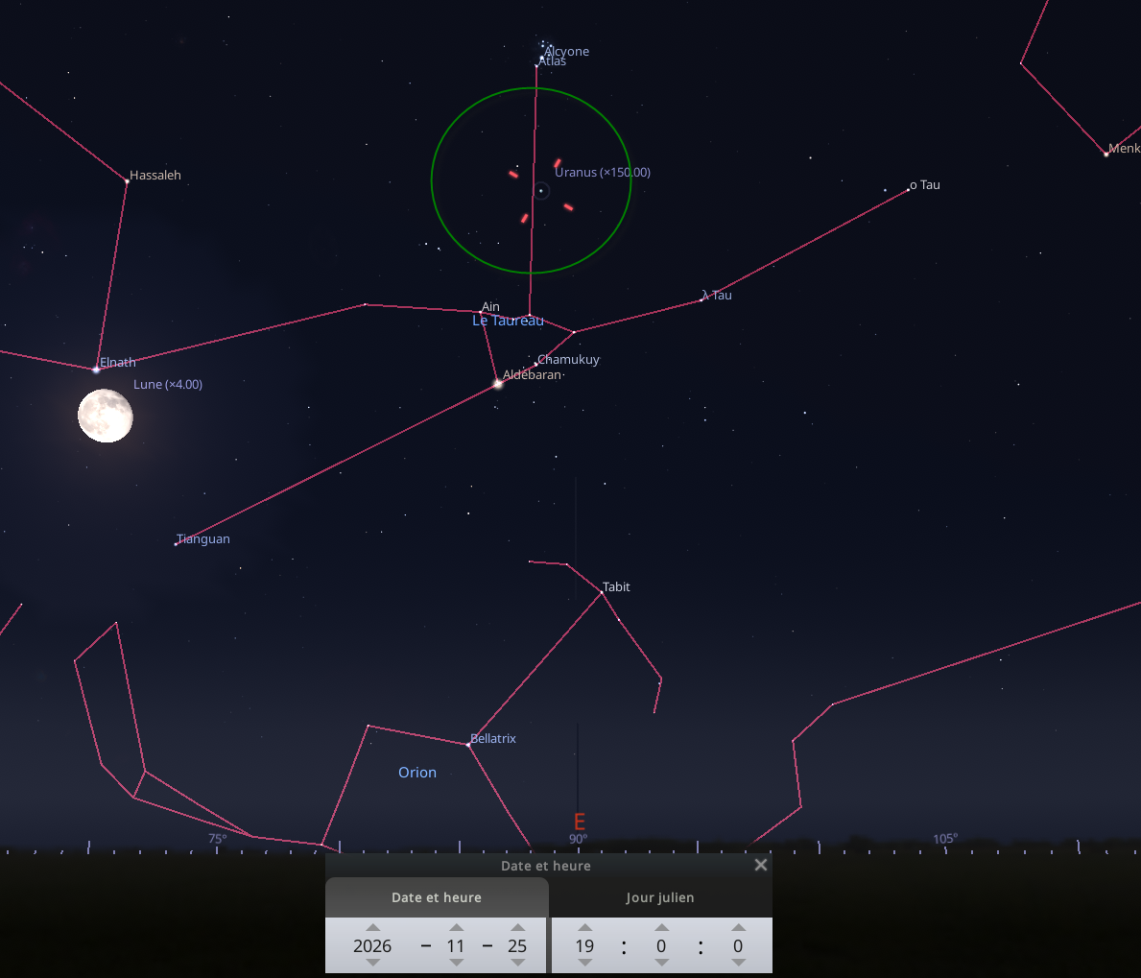Viewport: 1141px width, 978px height.
Task: Decrease the day value below 25
Action: [x=517, y=963]
